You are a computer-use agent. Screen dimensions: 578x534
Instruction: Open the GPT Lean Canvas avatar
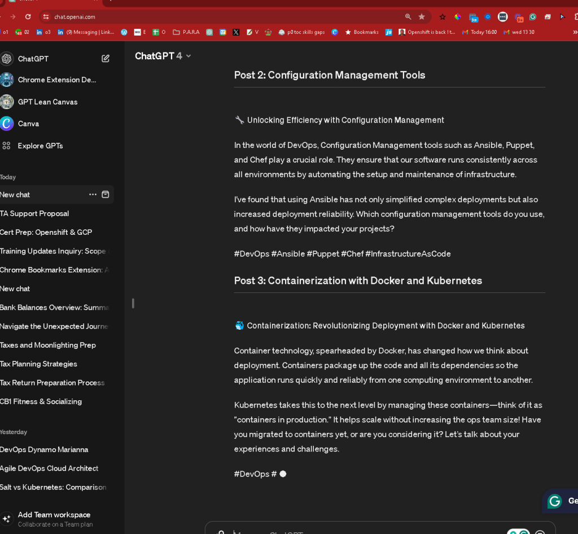tap(6, 102)
